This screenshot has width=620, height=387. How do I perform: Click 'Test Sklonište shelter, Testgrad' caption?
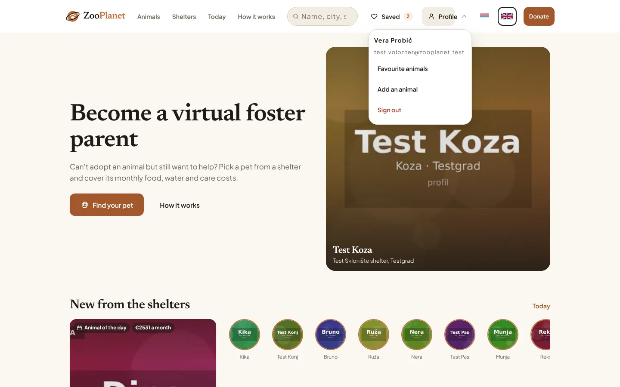click(x=373, y=261)
